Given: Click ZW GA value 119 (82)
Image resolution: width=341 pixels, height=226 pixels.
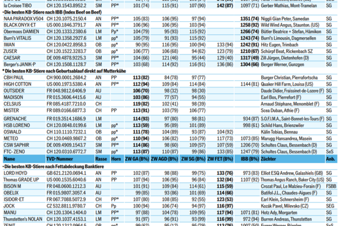Looking at the screenshot, I should coord(141,104).
